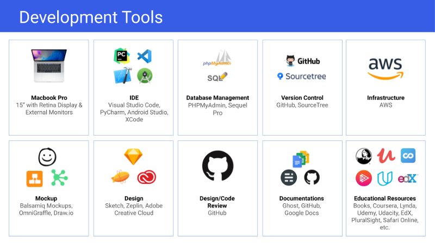Click the 'Ghost, GitHub, Google Docs' text

[302, 209]
